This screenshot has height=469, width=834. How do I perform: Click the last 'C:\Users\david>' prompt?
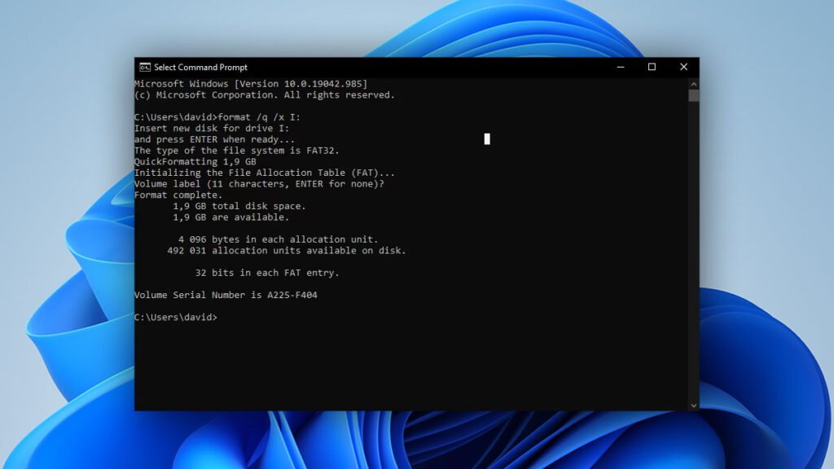pyautogui.click(x=175, y=317)
